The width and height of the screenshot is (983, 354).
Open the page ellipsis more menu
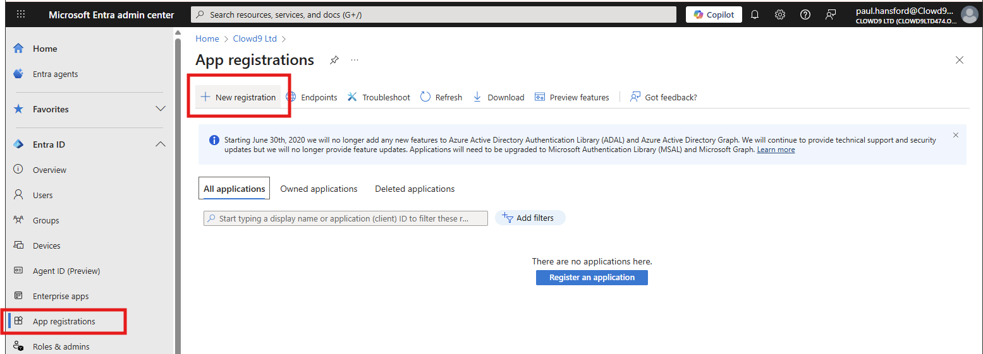[x=355, y=60]
